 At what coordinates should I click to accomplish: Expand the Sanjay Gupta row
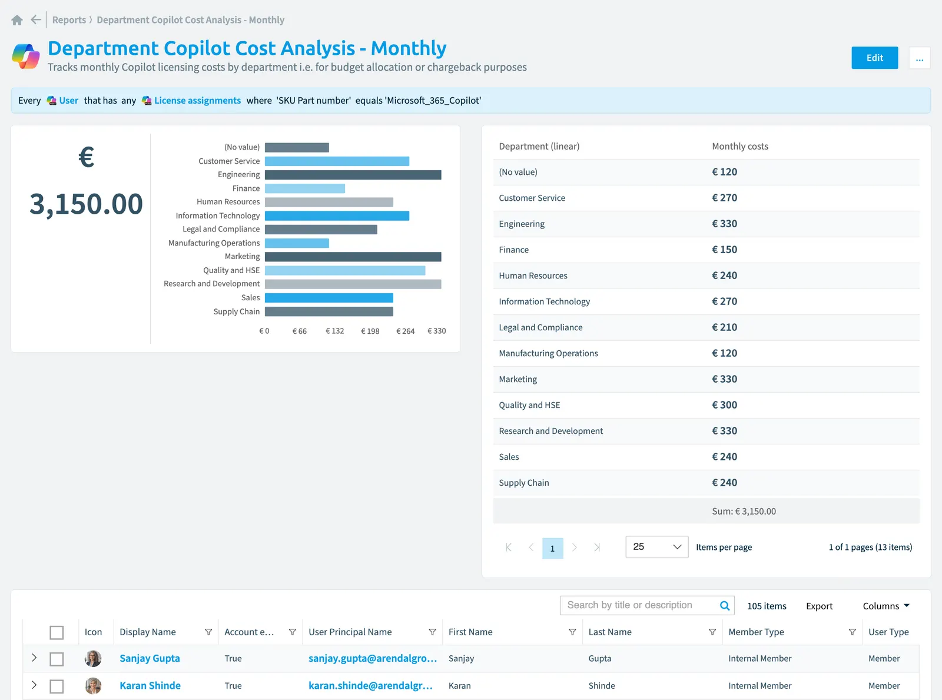tap(34, 658)
